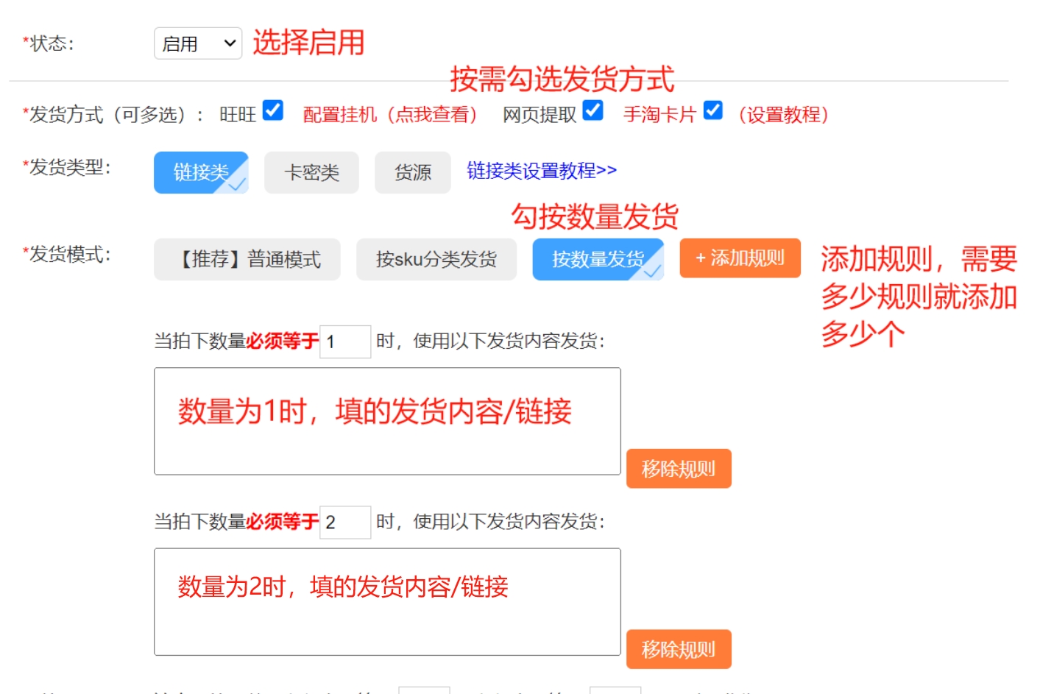Click the first rule's delivery content textarea
The height and width of the screenshot is (694, 1040).
click(x=387, y=421)
